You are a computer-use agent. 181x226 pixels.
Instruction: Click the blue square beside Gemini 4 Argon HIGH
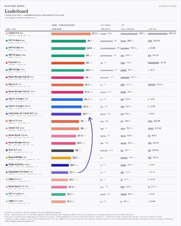[x=6, y=99]
